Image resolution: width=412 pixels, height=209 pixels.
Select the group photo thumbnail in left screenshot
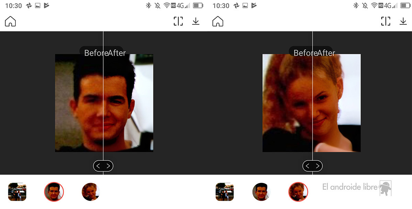coord(17,192)
